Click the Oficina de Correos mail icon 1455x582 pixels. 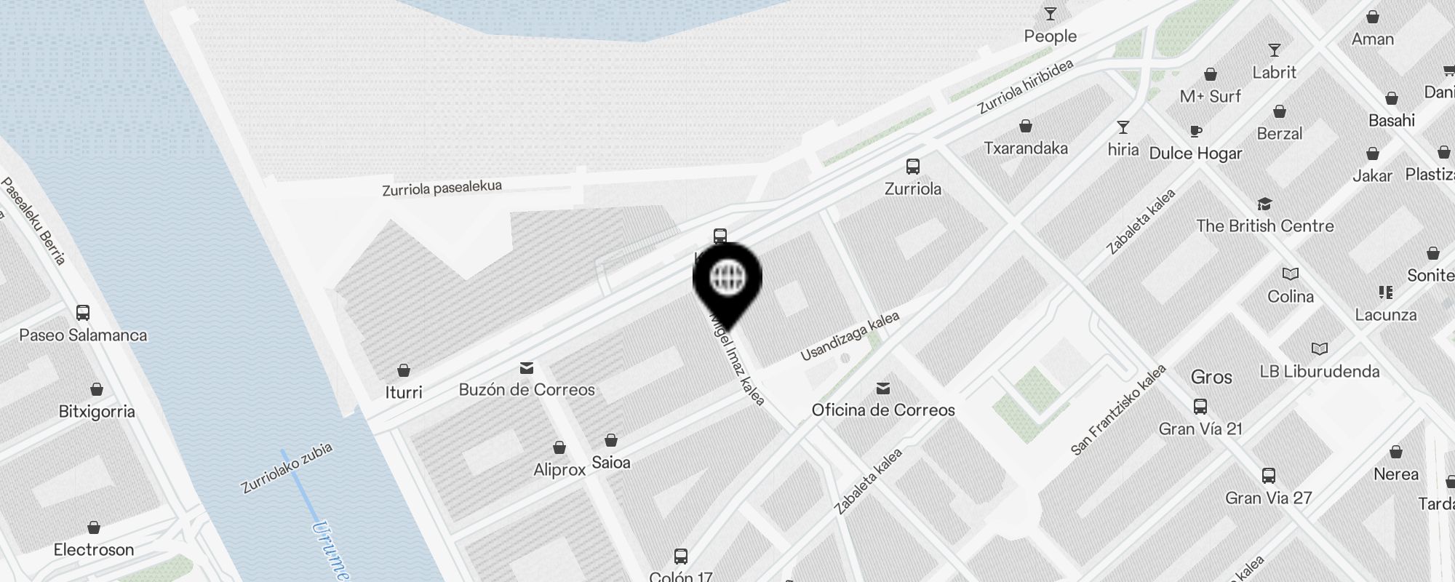(x=883, y=388)
